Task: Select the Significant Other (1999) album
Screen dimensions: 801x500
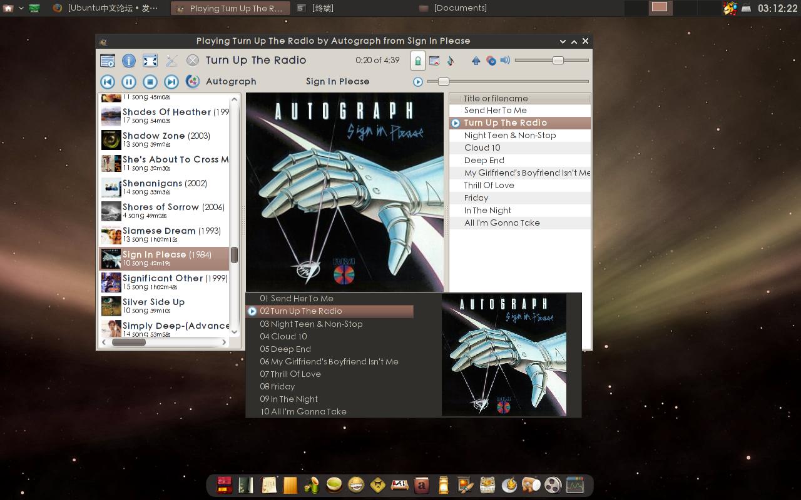Action: point(164,282)
